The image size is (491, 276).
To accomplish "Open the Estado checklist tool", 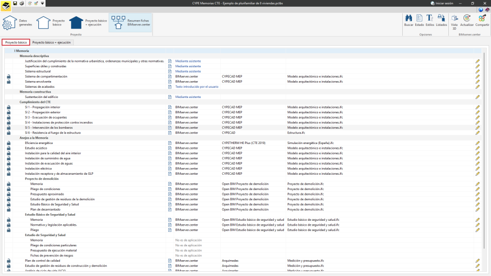I will 419,20.
